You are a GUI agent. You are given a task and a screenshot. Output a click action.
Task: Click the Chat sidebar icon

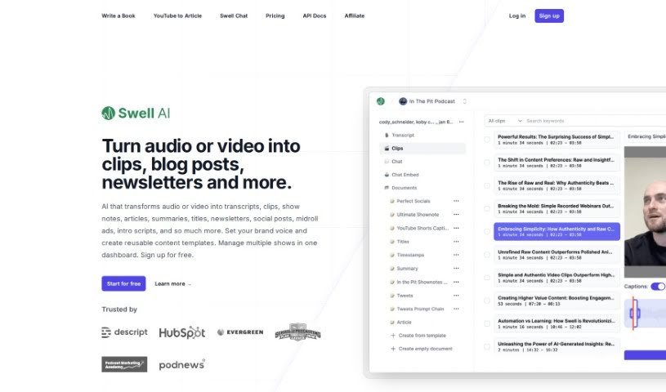[x=387, y=162]
